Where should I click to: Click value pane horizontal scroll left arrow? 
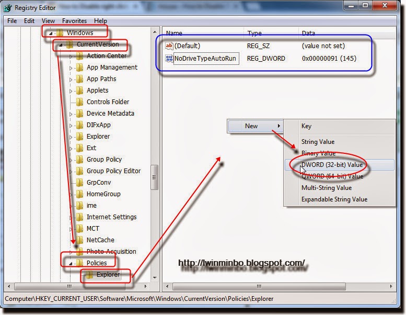[167, 286]
